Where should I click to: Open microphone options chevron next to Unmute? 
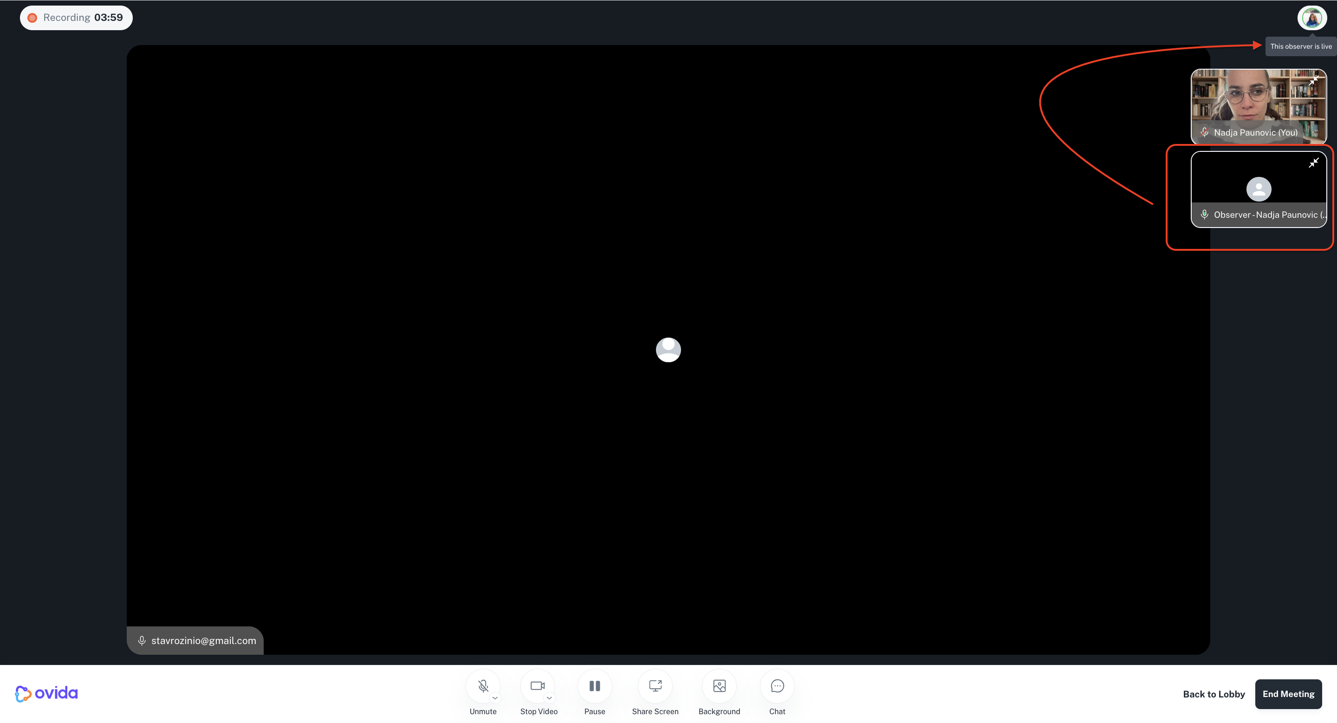(495, 698)
